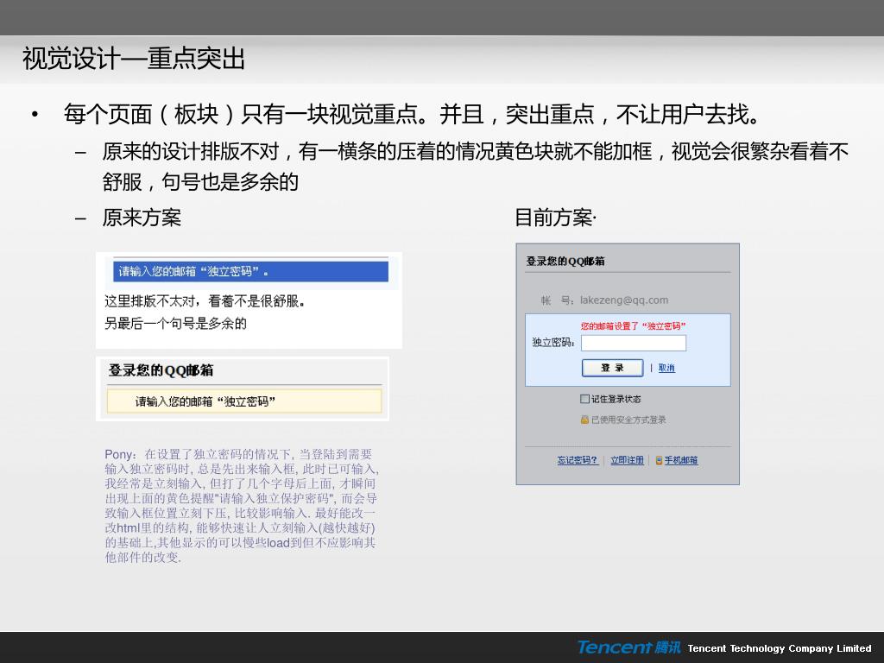Click the 登录 button in login box
The image size is (884, 663).
[612, 368]
